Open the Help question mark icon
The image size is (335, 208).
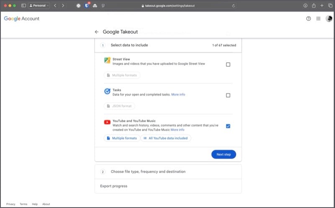(x=308, y=18)
